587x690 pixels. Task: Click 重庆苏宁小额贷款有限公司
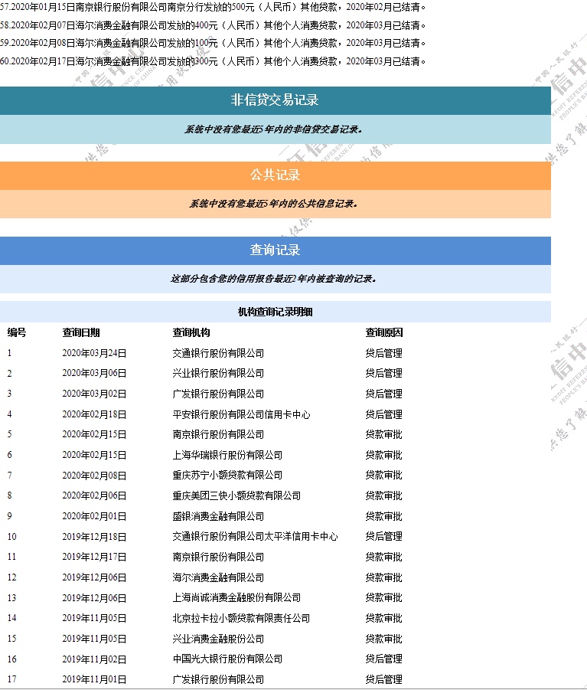[x=227, y=476]
